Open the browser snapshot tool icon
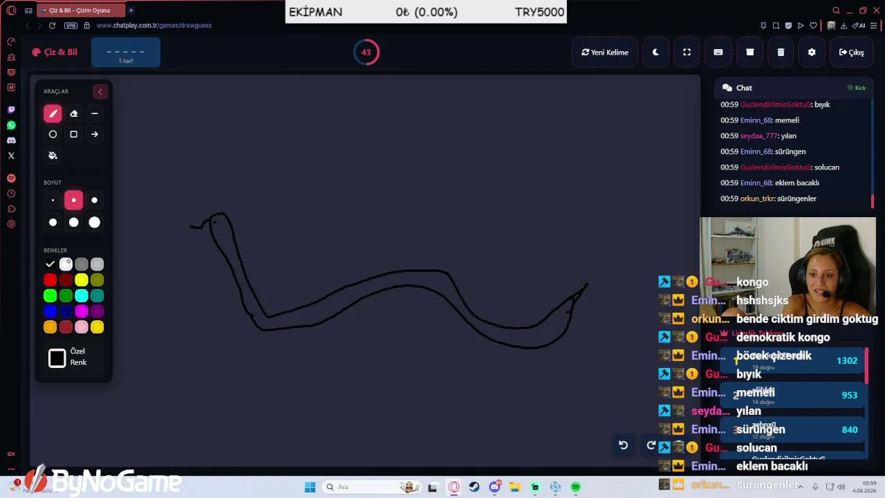885x498 pixels. [775, 26]
